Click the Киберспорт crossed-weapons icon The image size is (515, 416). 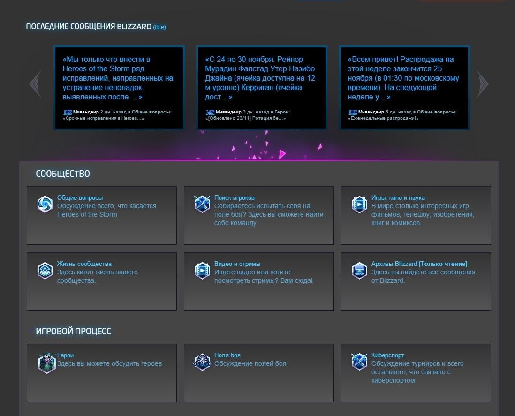pos(359,361)
